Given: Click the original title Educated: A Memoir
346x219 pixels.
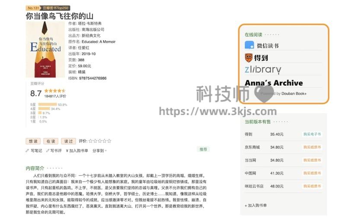Looking at the screenshot, I should (x=99, y=41).
